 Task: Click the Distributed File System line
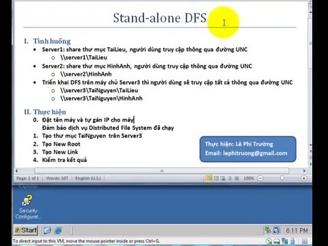(x=108, y=128)
